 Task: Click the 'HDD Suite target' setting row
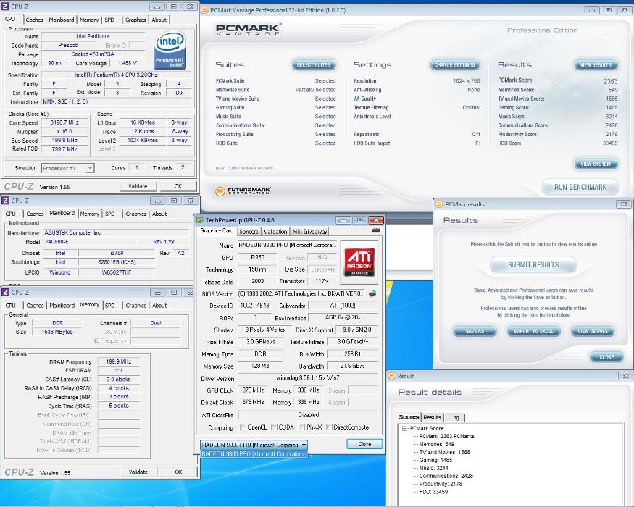point(417,143)
